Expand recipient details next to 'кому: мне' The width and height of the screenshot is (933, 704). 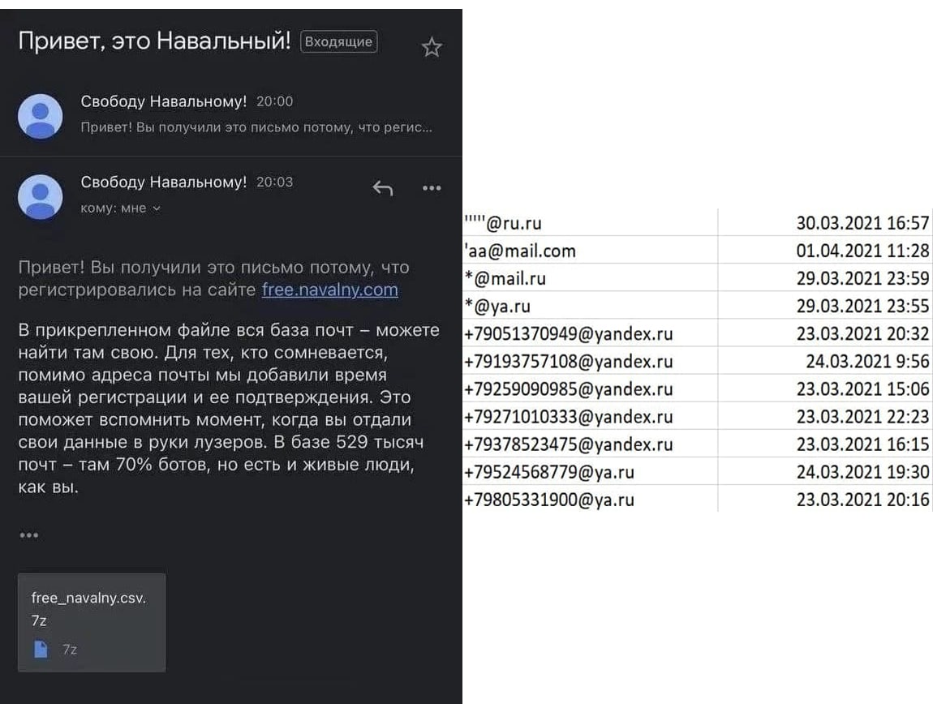157,208
